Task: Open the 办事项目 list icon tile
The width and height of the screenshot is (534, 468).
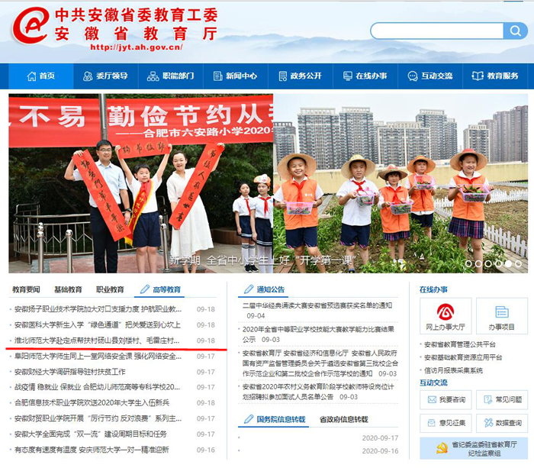Action: click(x=501, y=316)
